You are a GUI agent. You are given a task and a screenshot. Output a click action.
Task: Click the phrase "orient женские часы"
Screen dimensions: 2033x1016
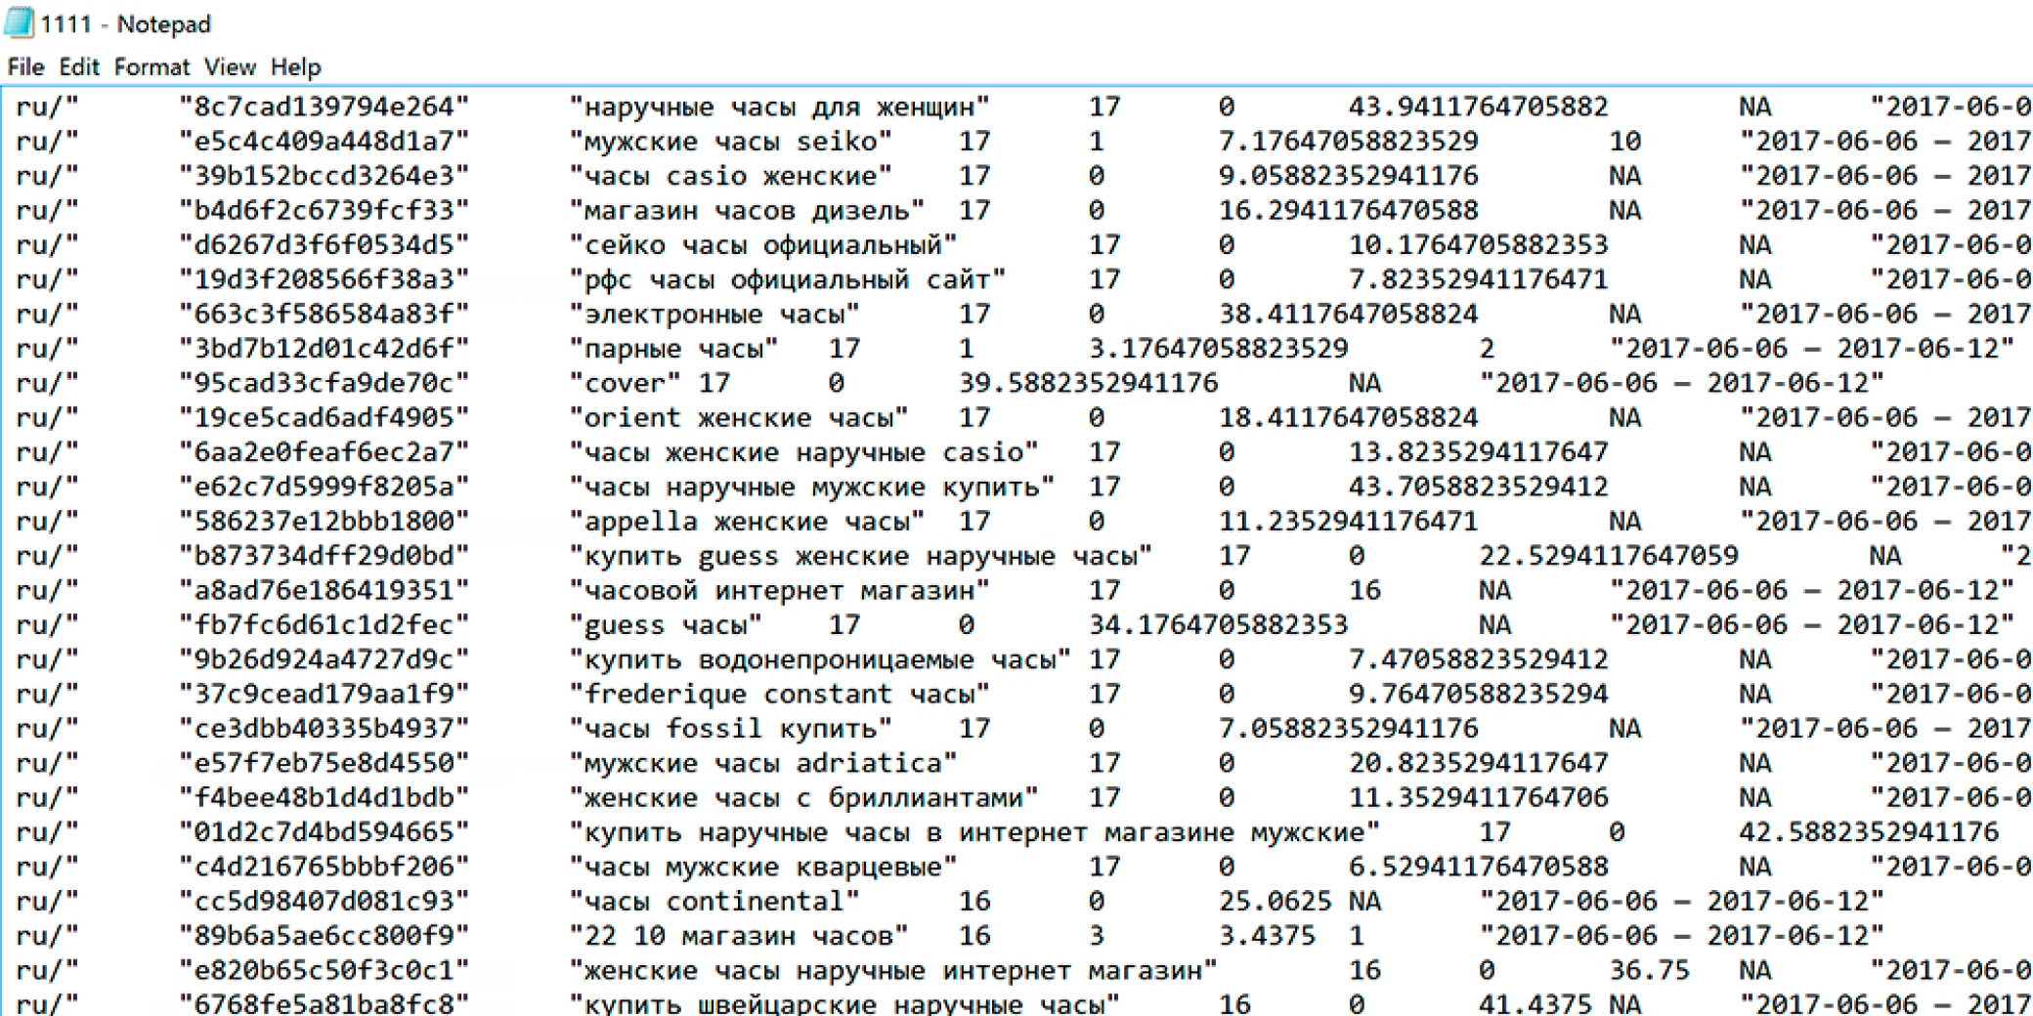739,417
